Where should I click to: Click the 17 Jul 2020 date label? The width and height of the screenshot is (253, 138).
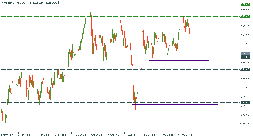(x=60, y=135)
